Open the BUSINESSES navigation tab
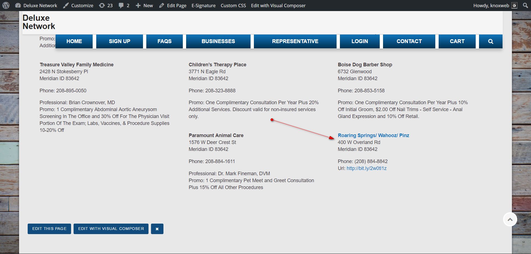Viewport: 531px width, 254px height. pyautogui.click(x=218, y=41)
